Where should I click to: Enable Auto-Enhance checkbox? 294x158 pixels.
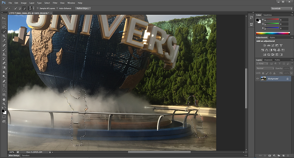[57, 8]
